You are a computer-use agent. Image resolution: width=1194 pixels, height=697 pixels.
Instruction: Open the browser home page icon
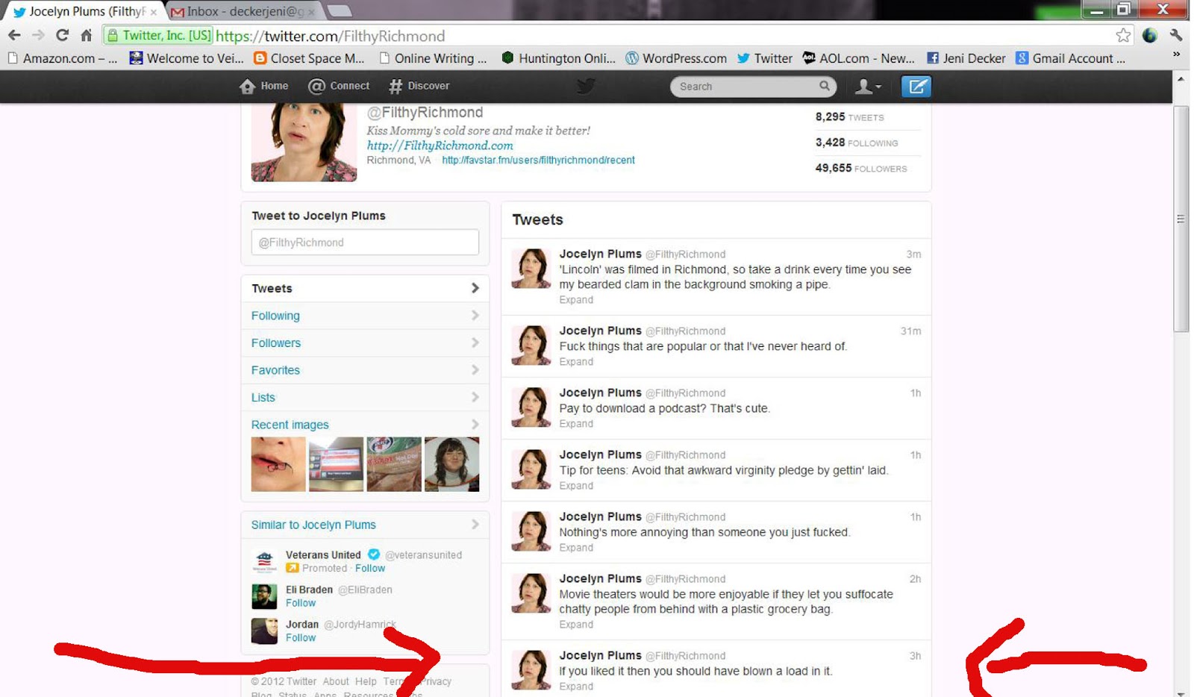(87, 35)
